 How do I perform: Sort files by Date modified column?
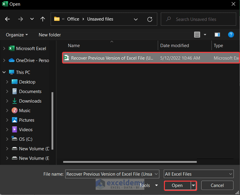point(175,46)
